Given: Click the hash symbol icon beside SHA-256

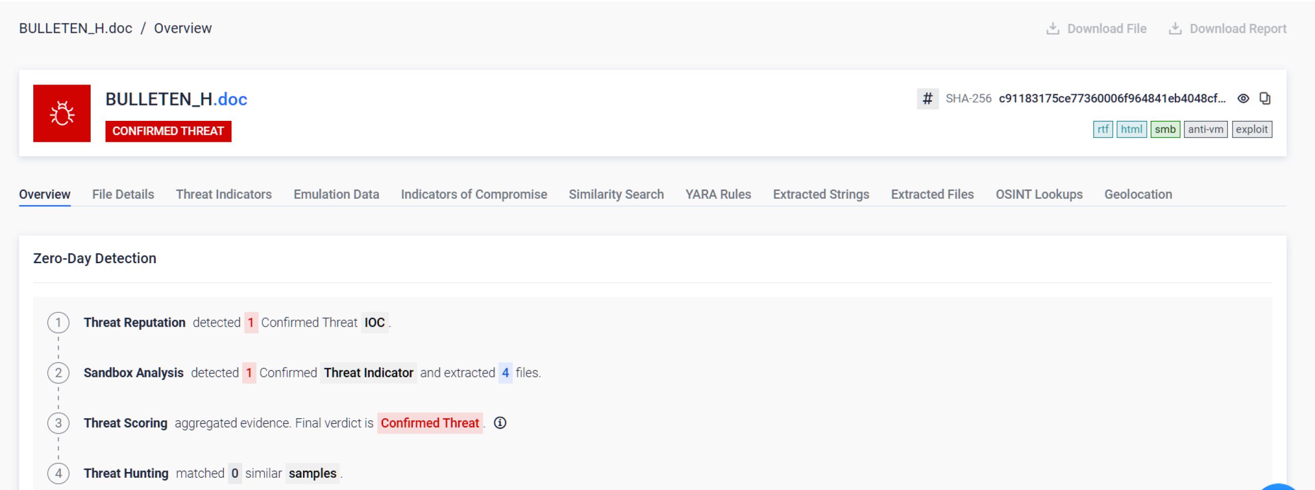Looking at the screenshot, I should point(927,98).
